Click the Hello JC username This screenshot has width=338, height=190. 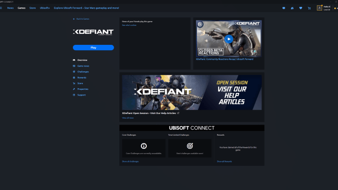(327, 7)
